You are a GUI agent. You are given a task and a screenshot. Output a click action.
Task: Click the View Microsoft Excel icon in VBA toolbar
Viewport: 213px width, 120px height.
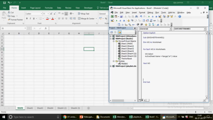pyautogui.click(x=112, y=16)
